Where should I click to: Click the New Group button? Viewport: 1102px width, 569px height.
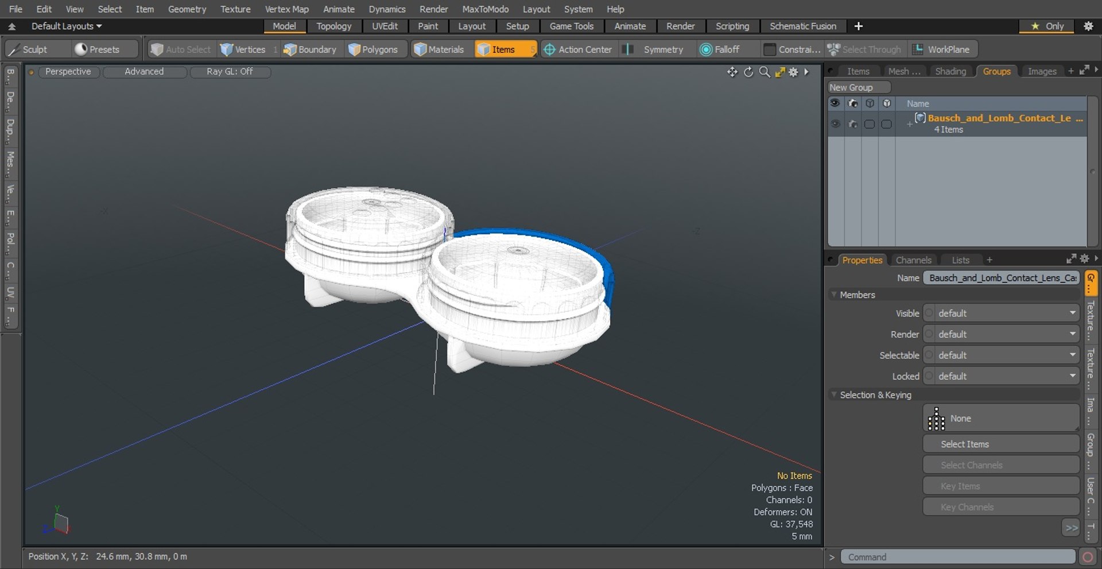click(x=859, y=87)
